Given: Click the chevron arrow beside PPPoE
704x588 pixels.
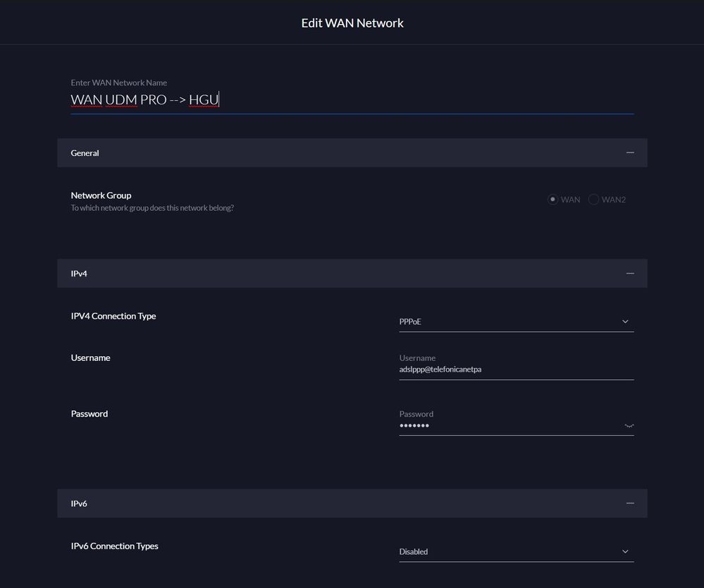Looking at the screenshot, I should pos(625,322).
